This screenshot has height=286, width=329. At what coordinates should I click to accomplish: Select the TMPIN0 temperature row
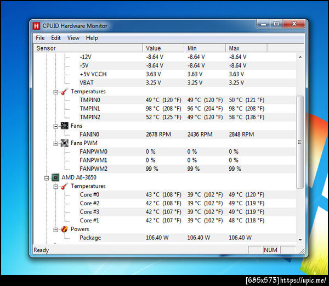point(188,100)
